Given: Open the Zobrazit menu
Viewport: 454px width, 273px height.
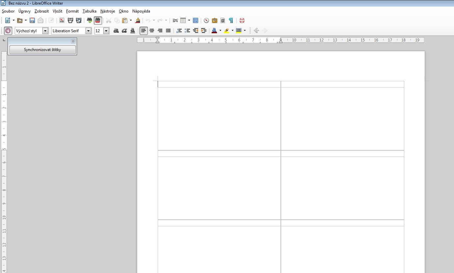Looking at the screenshot, I should click(41, 11).
